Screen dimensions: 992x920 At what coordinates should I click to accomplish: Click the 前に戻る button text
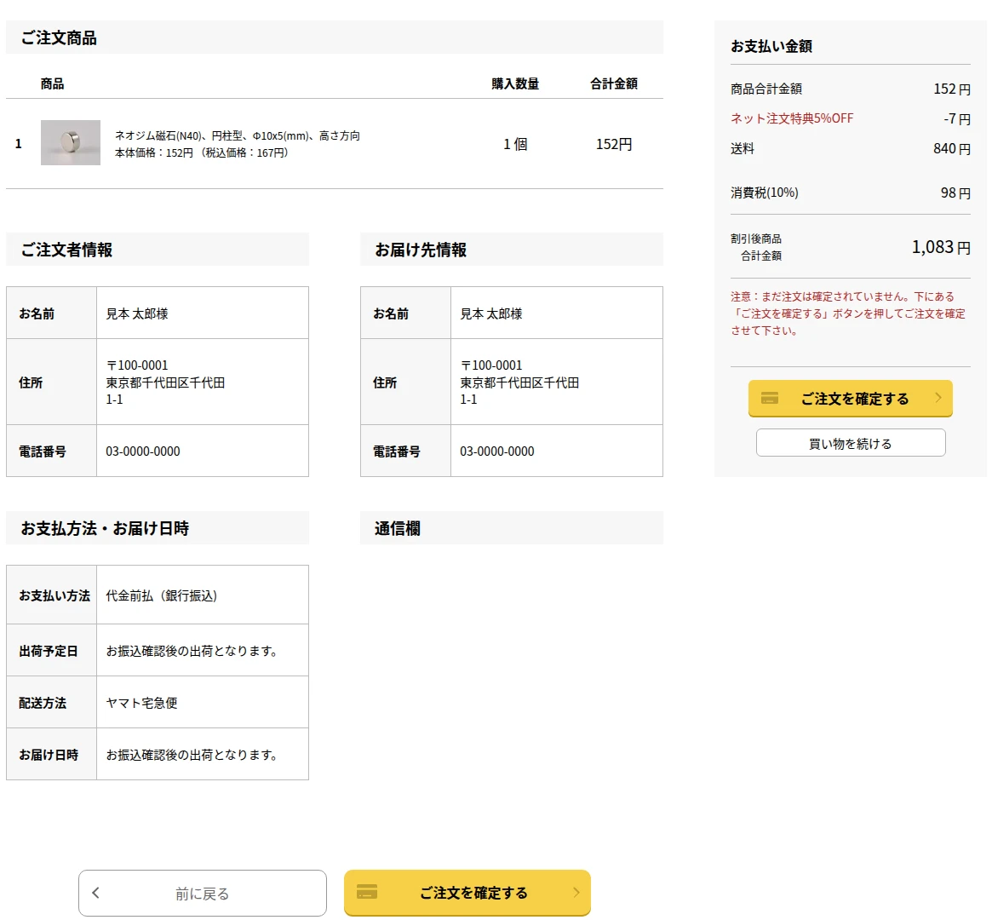[x=203, y=894]
